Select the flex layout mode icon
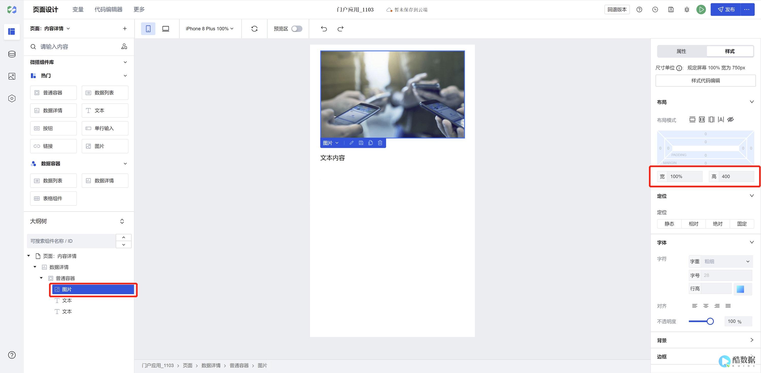The image size is (761, 373). (x=702, y=119)
